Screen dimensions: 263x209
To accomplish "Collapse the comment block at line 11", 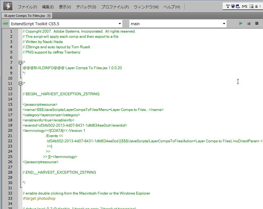I will pyautogui.click(x=20, y=83).
